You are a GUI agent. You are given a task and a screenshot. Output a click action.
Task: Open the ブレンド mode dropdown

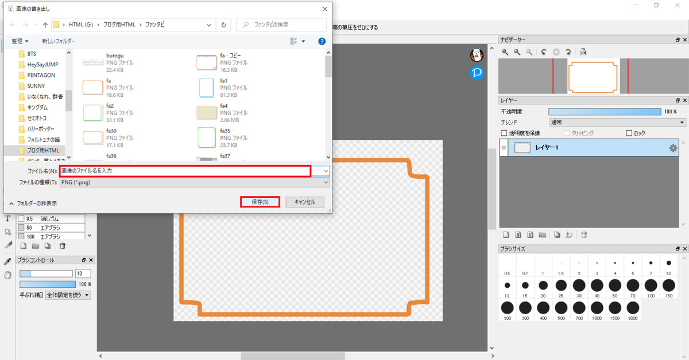point(617,122)
